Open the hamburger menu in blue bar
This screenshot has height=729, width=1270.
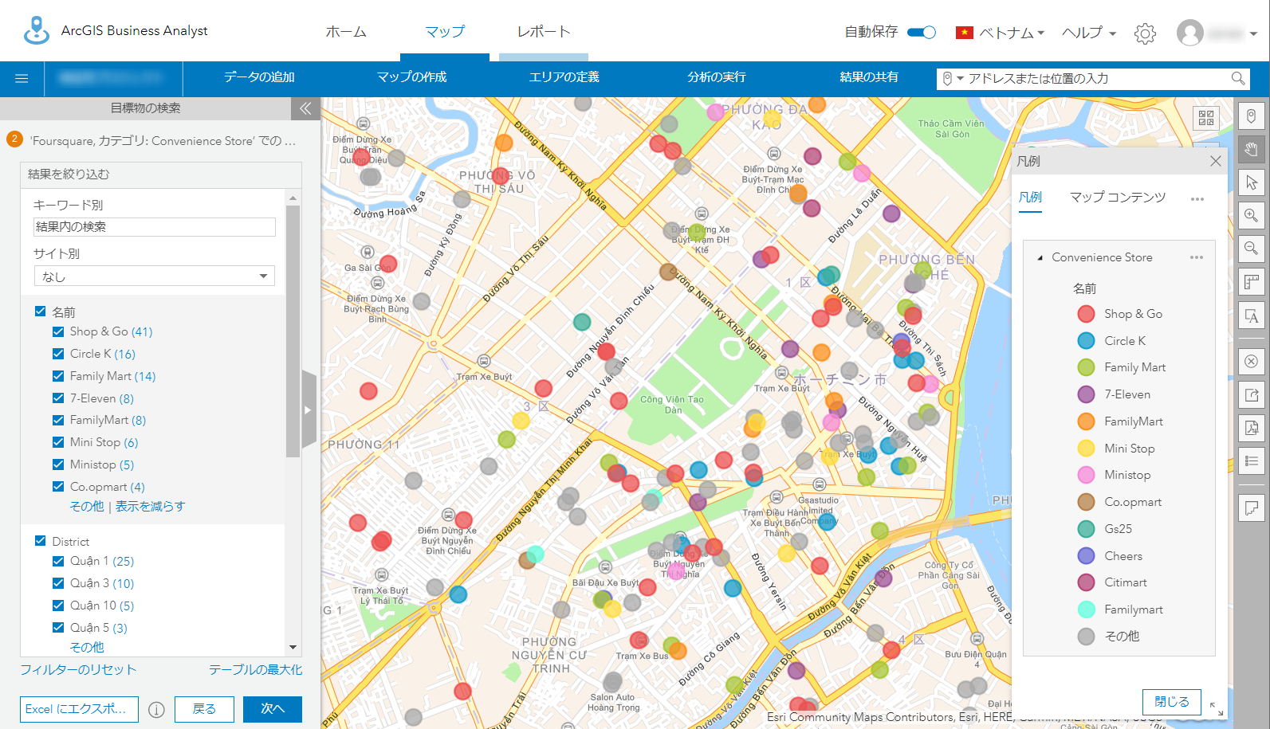[x=22, y=79]
